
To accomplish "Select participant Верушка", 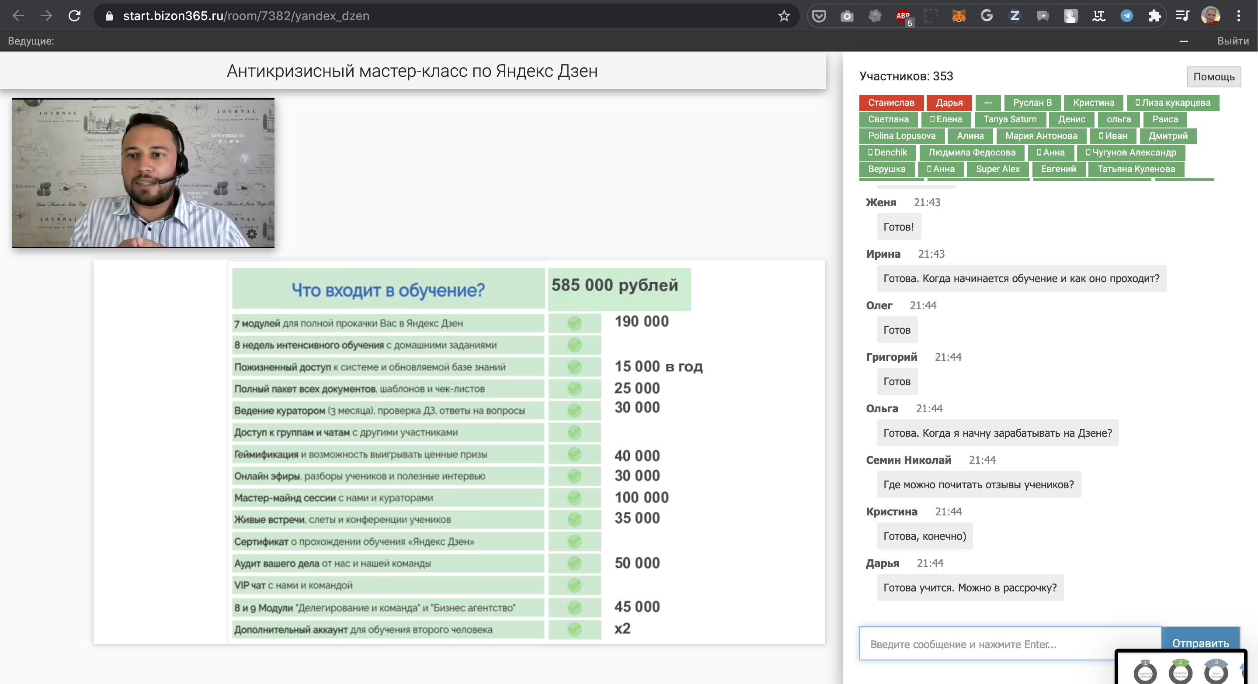I will pos(886,169).
